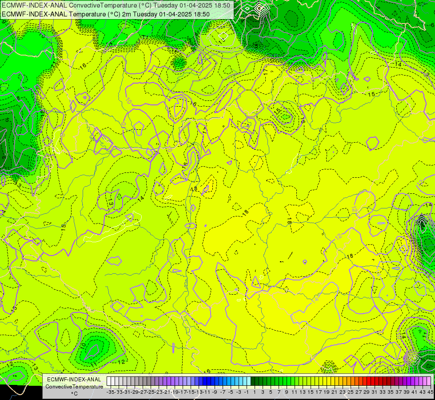
Task: Pick the red legend swatch above 31
Action: tap(373, 381)
